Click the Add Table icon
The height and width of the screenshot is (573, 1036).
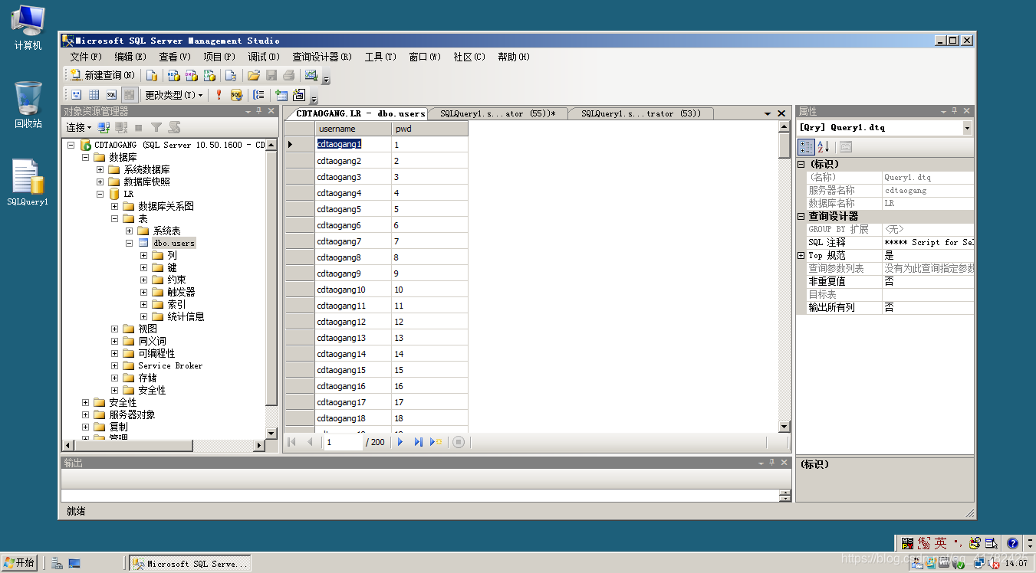(x=281, y=95)
